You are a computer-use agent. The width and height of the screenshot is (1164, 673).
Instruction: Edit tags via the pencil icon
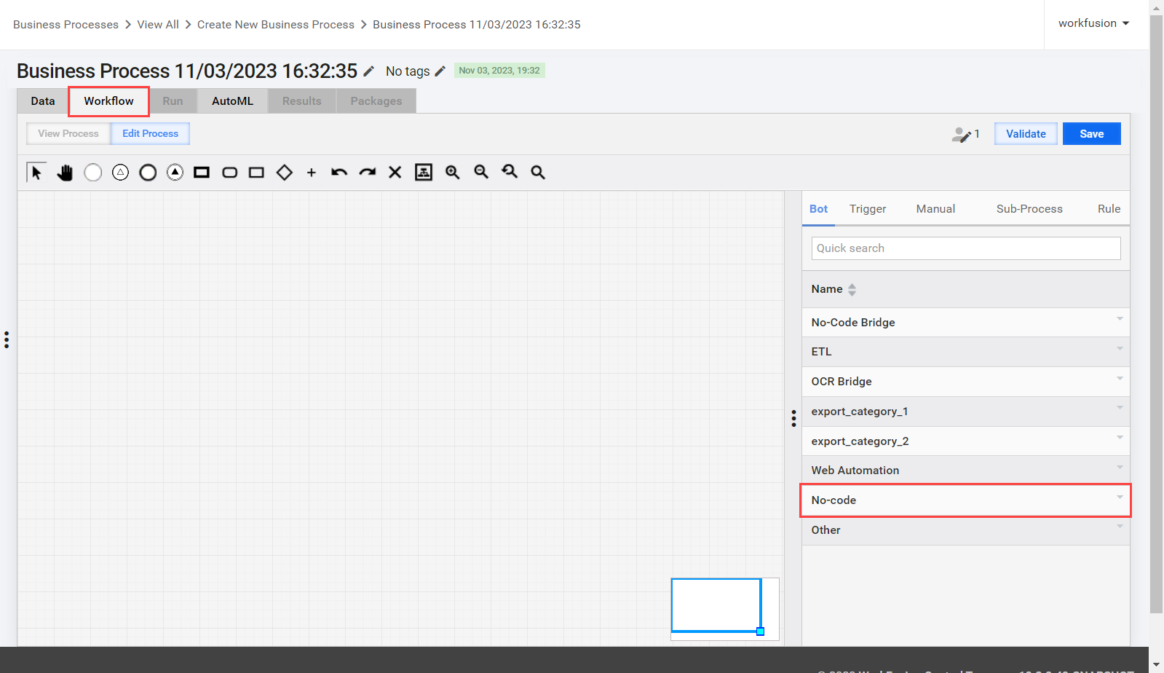coord(440,71)
